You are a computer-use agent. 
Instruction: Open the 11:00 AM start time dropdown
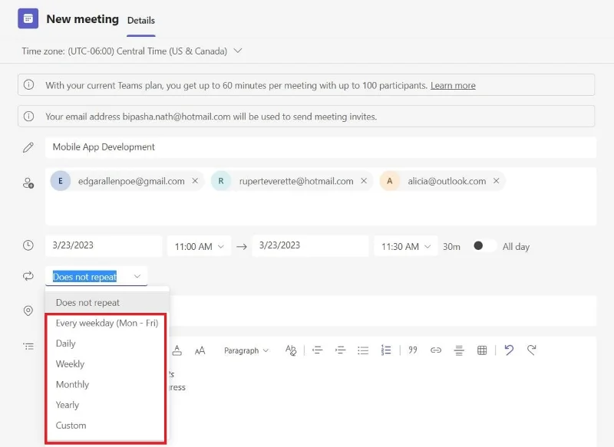(x=200, y=246)
